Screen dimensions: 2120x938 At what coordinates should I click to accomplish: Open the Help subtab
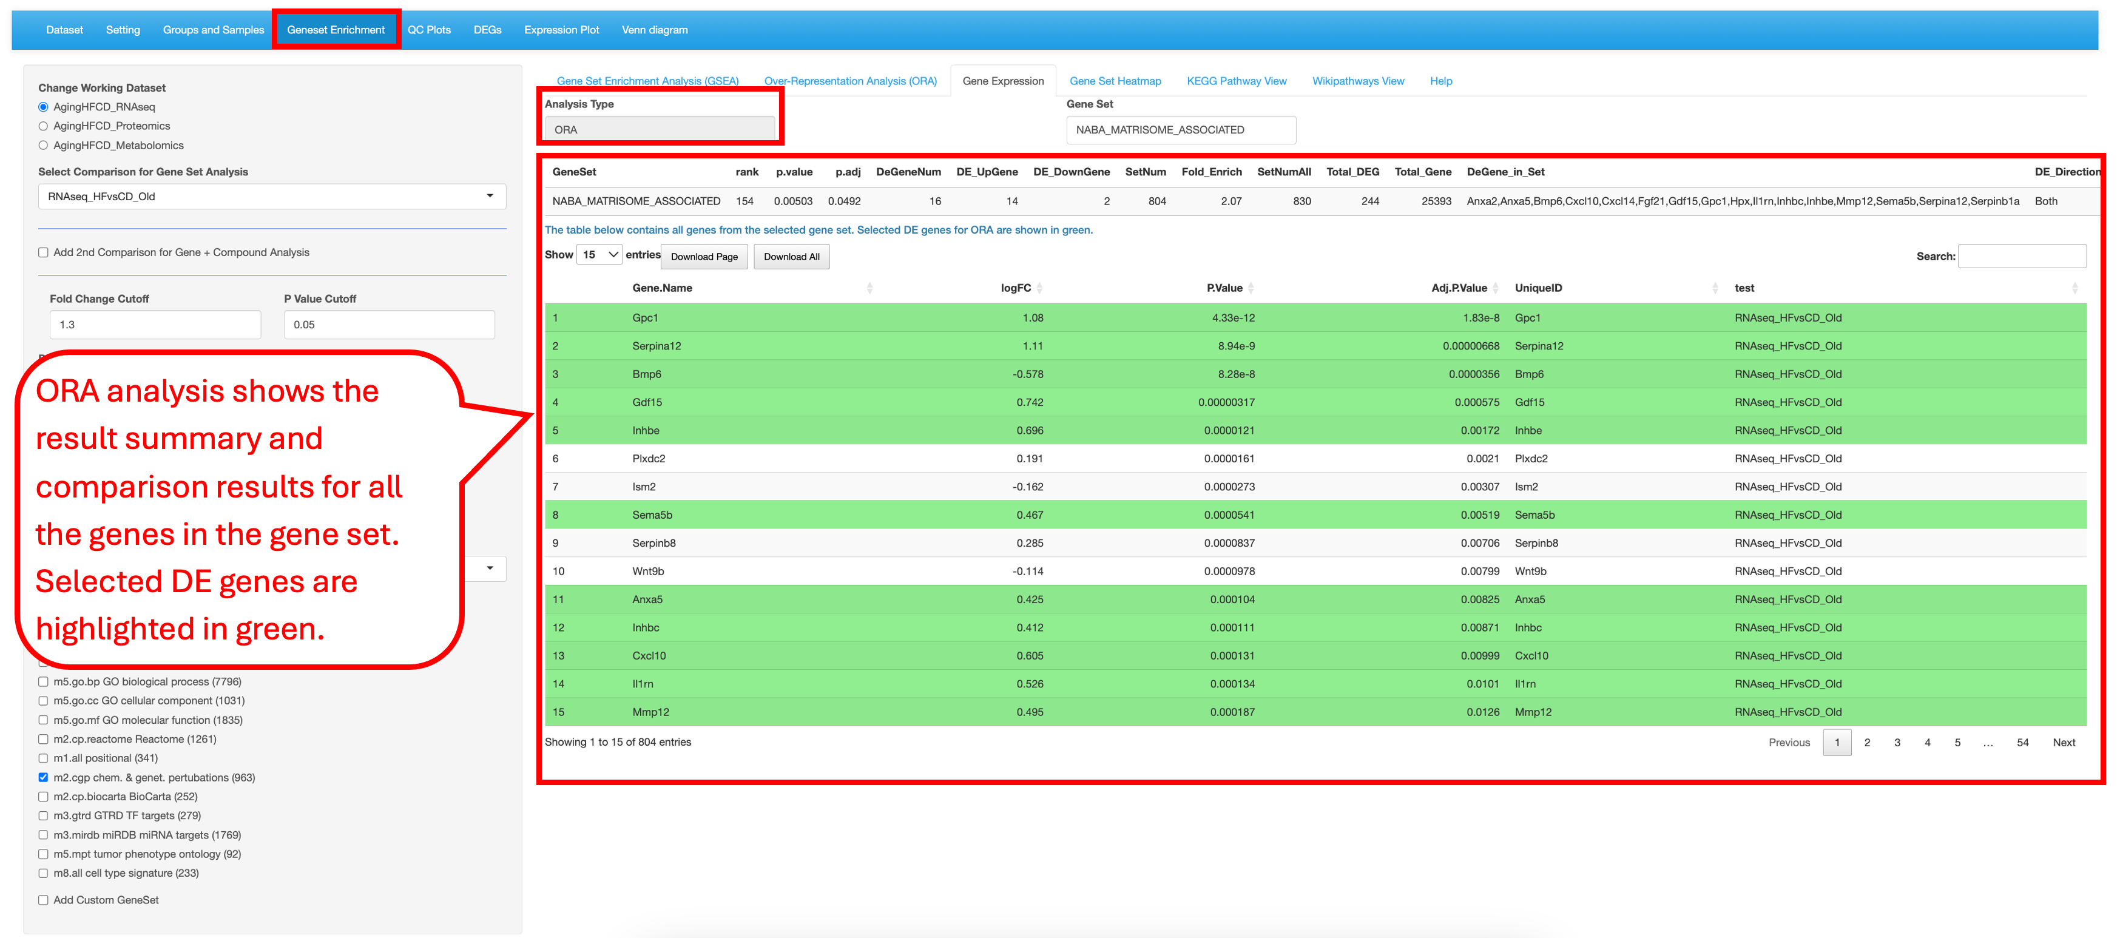[x=1440, y=81]
